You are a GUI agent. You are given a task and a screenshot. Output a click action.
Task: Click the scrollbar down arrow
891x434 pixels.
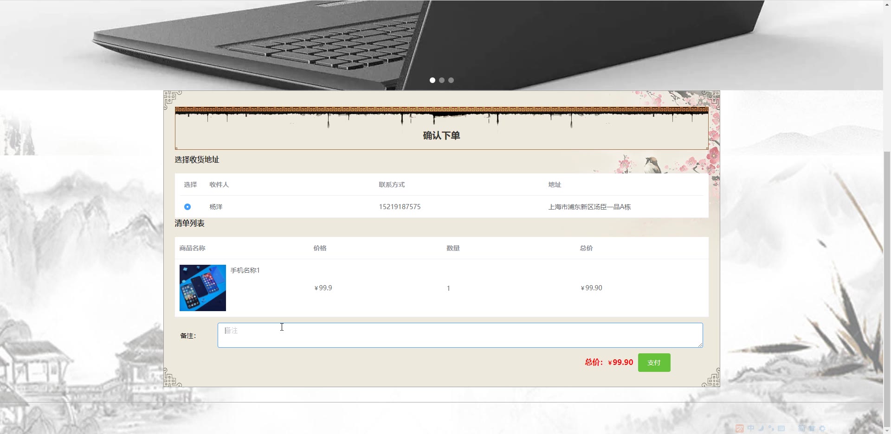887,430
